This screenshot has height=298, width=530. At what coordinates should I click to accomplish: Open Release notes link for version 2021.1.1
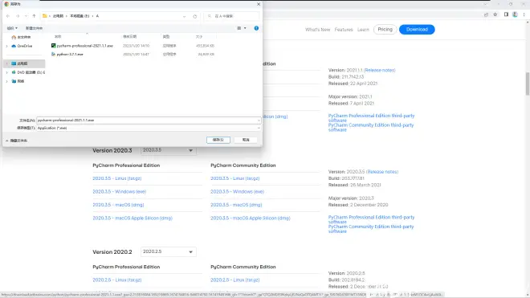[x=380, y=70]
